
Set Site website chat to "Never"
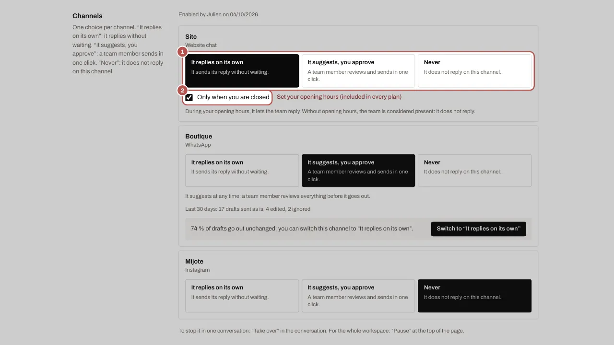[474, 71]
